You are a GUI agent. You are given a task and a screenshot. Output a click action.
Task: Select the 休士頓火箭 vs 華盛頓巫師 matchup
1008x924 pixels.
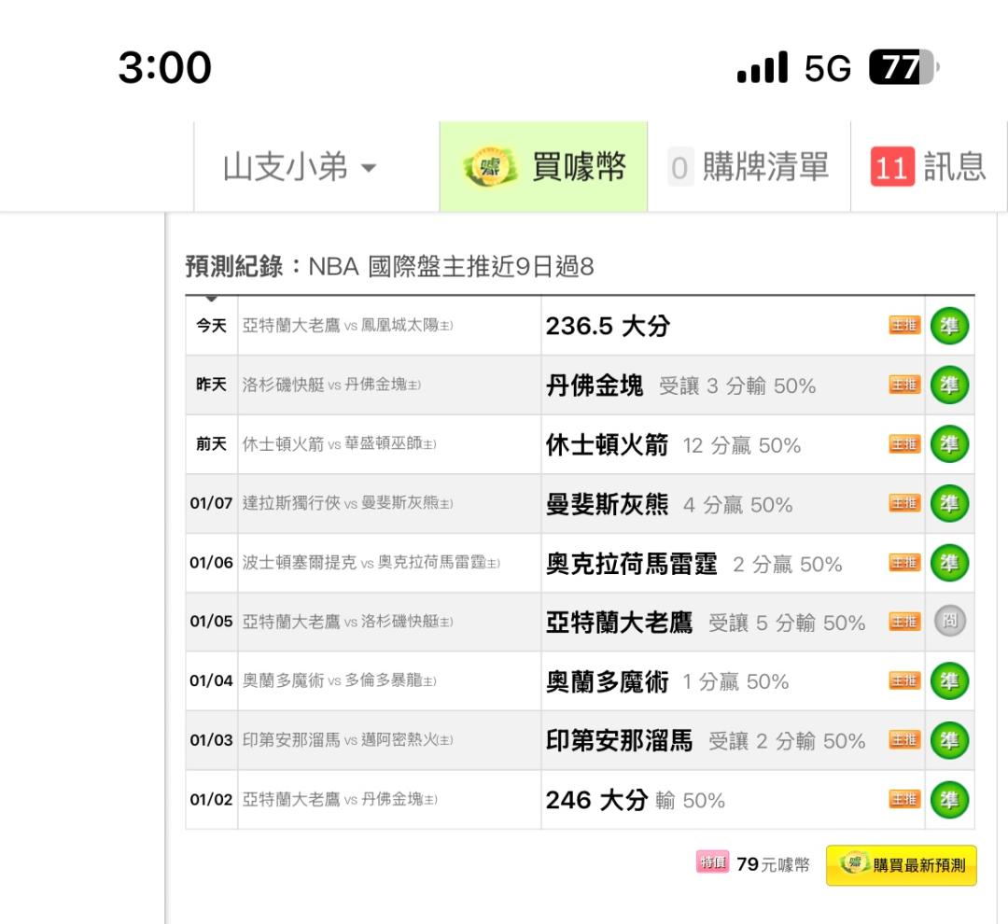(x=340, y=443)
